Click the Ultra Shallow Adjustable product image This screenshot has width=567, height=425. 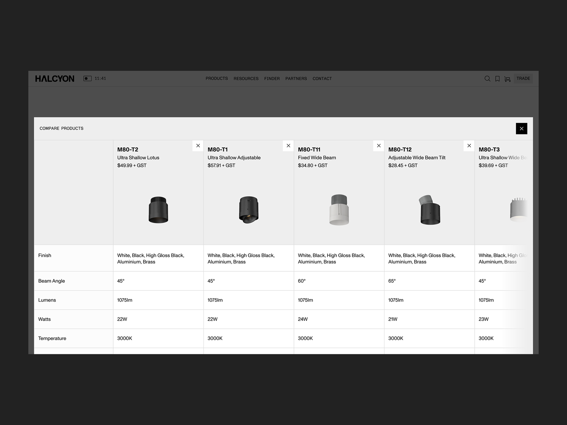[249, 210]
